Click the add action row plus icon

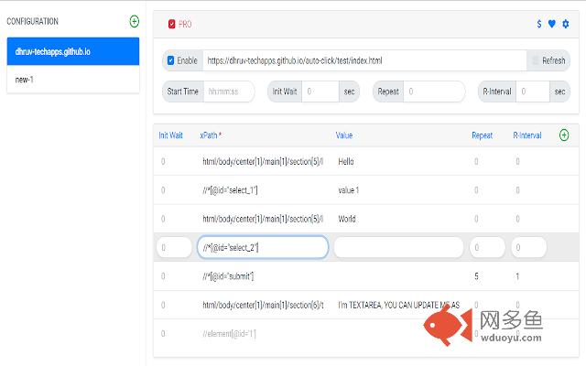(x=564, y=135)
